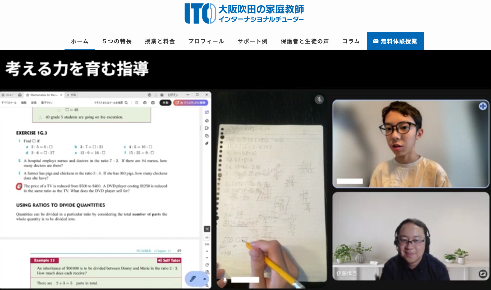Select the blue pen annotation tool
The width and height of the screenshot is (491, 290).
[x=193, y=279]
